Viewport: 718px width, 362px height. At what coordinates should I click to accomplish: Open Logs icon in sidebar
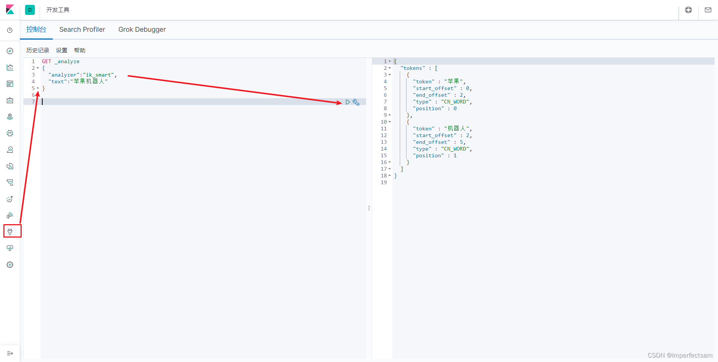click(x=10, y=166)
